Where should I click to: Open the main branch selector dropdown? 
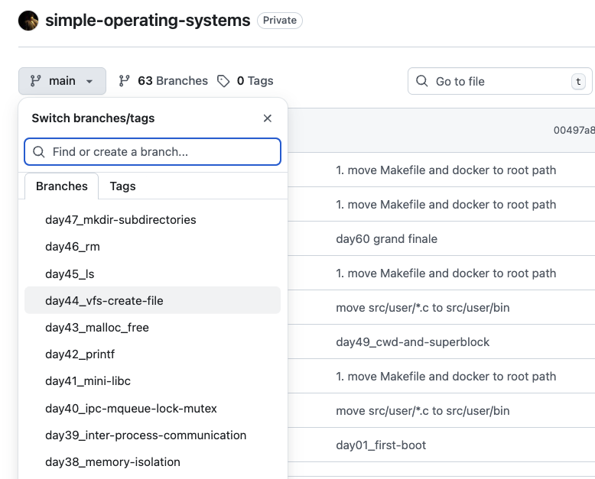pyautogui.click(x=62, y=81)
